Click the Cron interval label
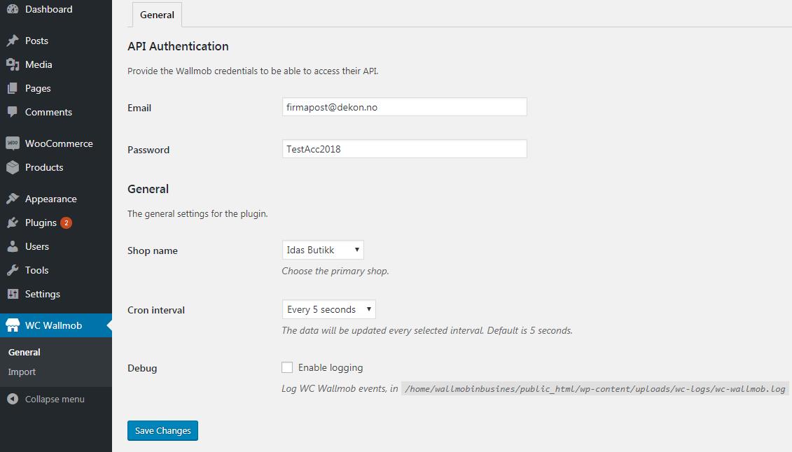The height and width of the screenshot is (452, 792). point(156,310)
